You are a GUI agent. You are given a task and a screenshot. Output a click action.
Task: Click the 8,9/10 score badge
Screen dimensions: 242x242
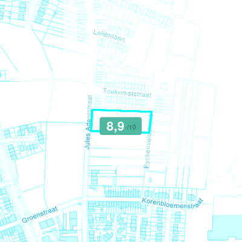(120, 126)
